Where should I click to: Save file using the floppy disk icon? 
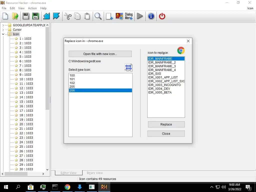26,16
